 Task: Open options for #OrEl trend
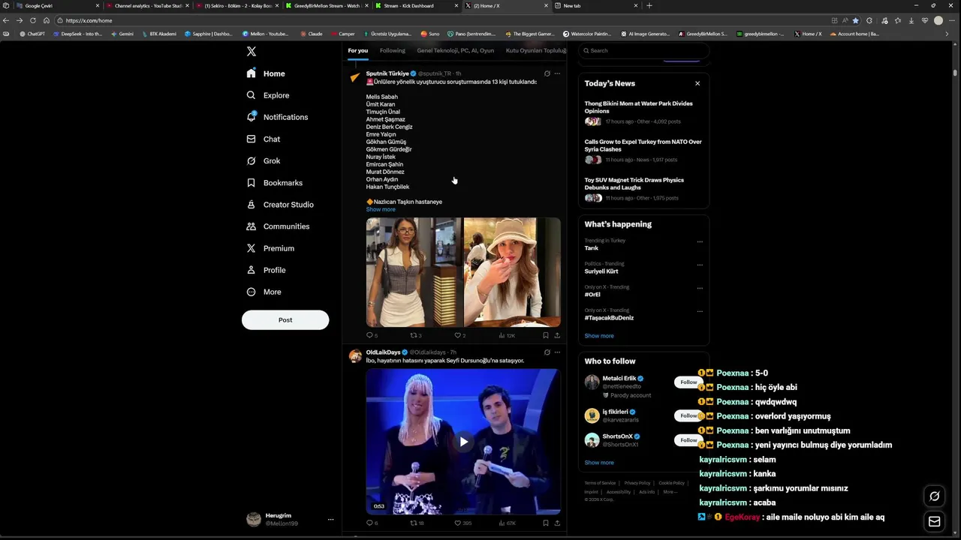(x=700, y=288)
